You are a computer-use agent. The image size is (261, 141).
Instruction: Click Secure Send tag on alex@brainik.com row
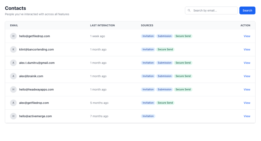point(183,76)
